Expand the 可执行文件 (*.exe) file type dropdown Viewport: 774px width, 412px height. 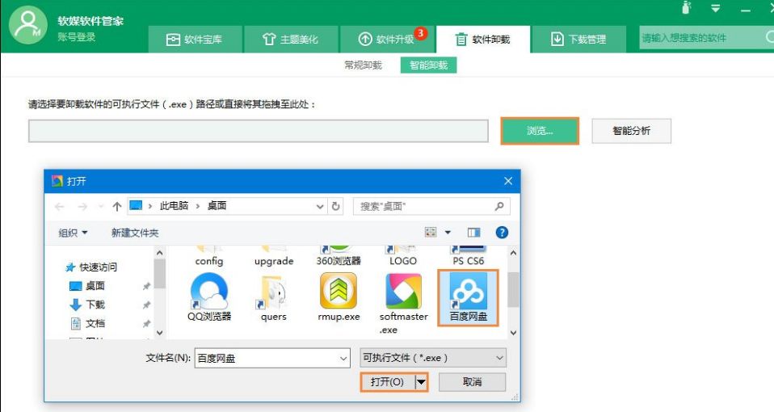pyautogui.click(x=499, y=357)
